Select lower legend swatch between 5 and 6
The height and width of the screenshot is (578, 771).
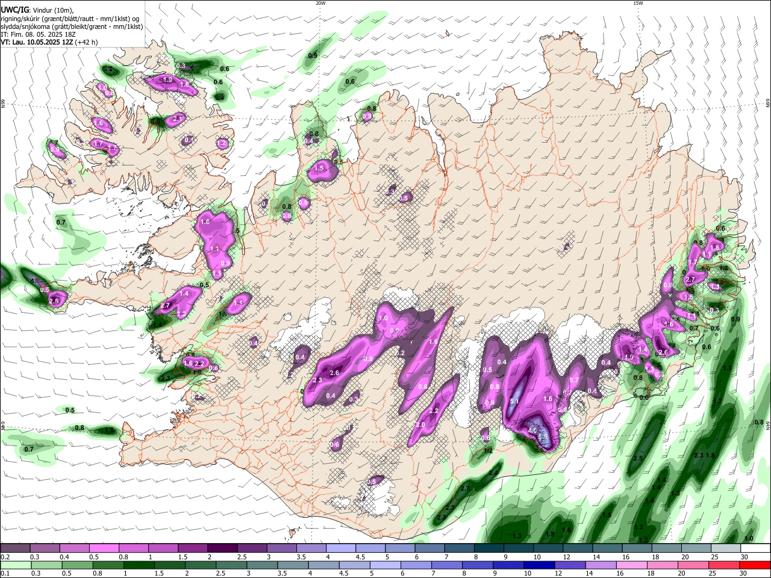(385, 565)
